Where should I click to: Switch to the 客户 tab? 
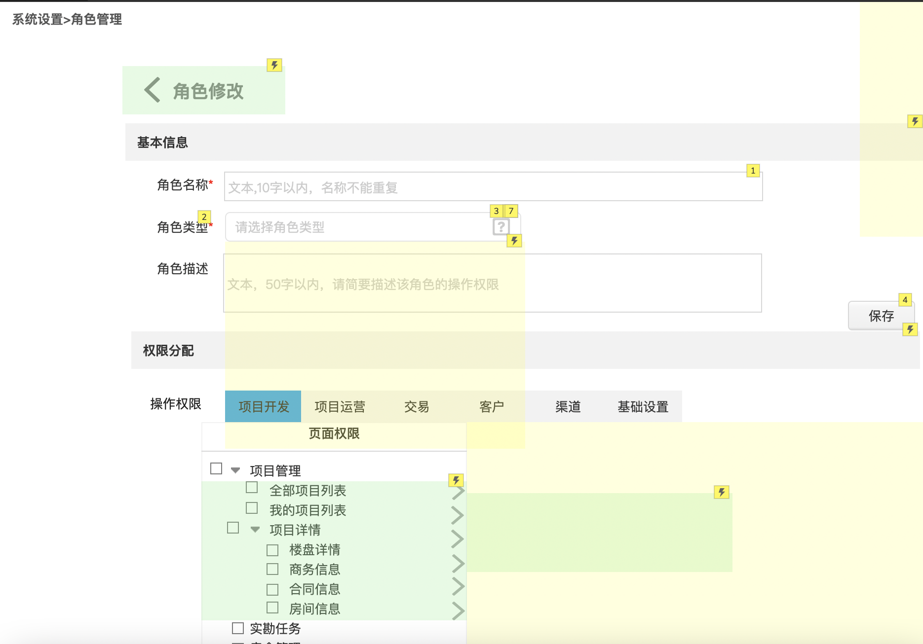pos(492,406)
